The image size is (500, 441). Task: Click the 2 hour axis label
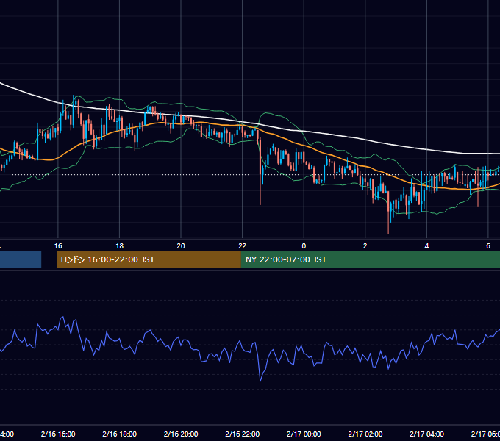pyautogui.click(x=365, y=246)
